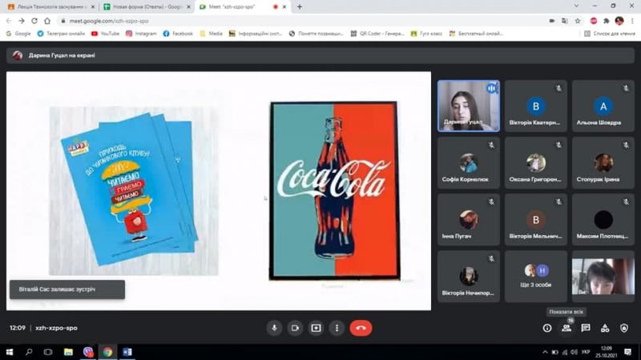Go to the browser home page
The width and height of the screenshot is (641, 360).
click(x=47, y=21)
